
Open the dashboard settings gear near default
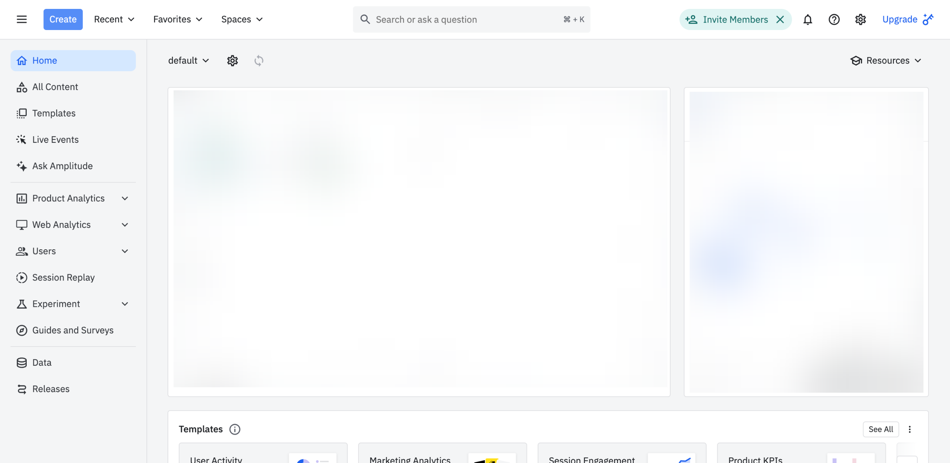(x=232, y=60)
